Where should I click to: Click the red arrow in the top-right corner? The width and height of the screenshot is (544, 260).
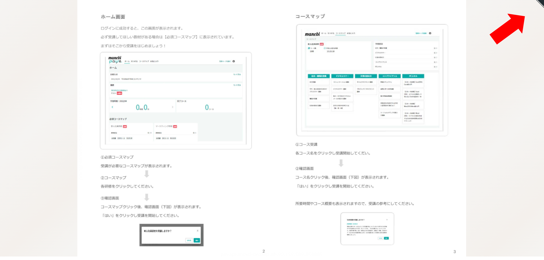click(x=508, y=28)
